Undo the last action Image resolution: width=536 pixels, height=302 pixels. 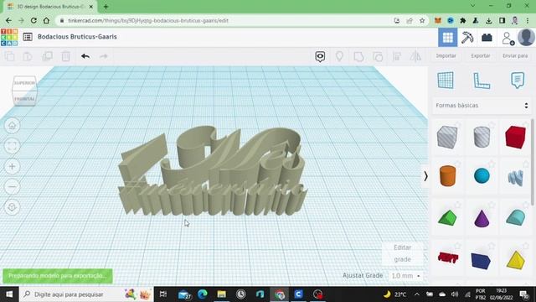click(x=85, y=56)
